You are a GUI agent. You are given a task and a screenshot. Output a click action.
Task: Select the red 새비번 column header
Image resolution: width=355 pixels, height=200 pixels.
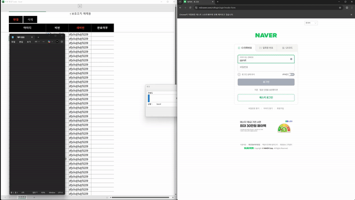[80, 28]
